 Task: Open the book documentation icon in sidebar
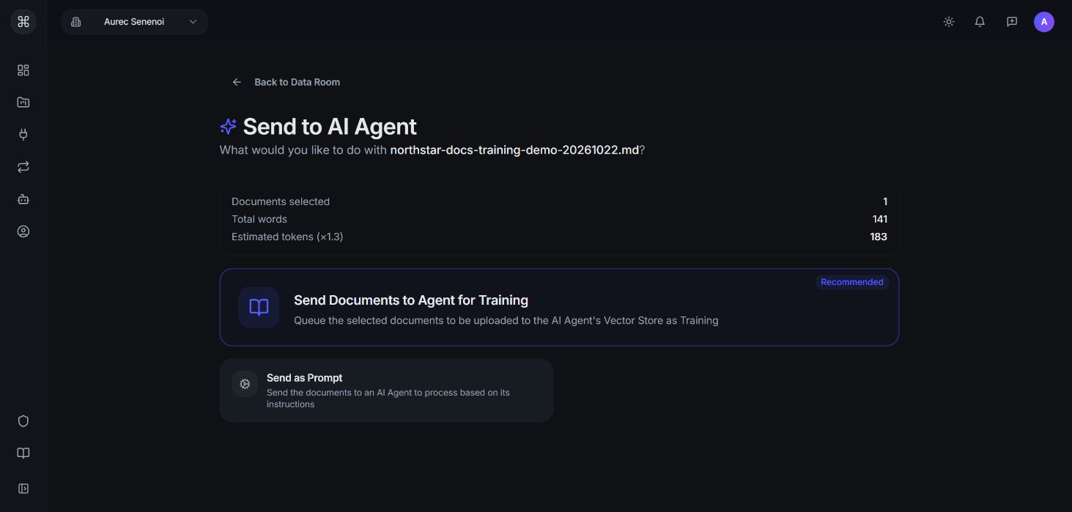(x=23, y=453)
